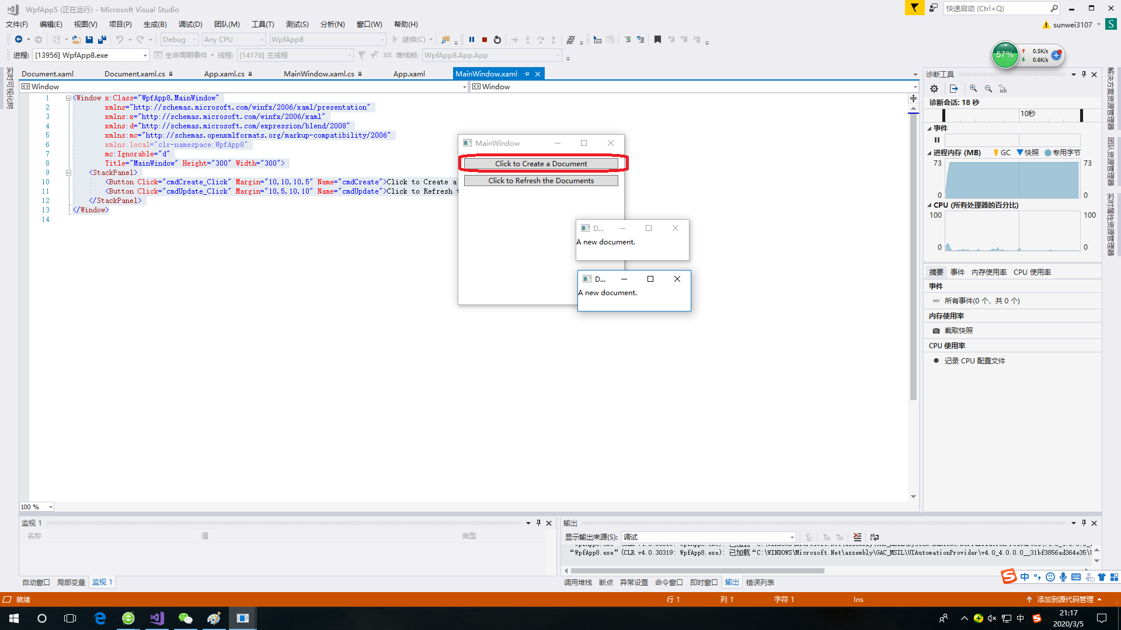Stop debugging with the red square icon

click(485, 40)
